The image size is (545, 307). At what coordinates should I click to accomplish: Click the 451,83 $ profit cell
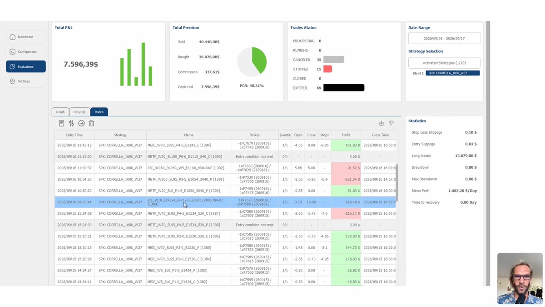[x=346, y=145]
